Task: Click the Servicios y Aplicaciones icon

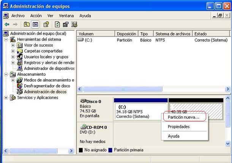Action: click(x=13, y=97)
